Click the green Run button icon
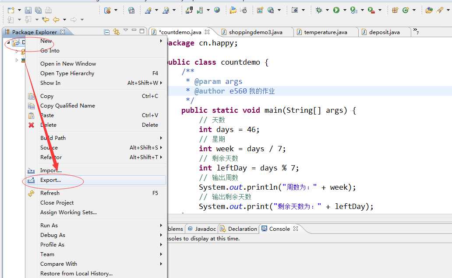 (336, 10)
